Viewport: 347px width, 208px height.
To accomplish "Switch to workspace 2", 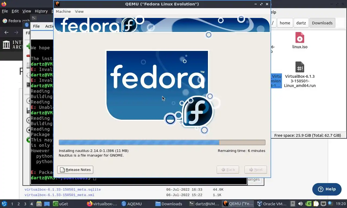I will pyautogui.click(x=18, y=204).
